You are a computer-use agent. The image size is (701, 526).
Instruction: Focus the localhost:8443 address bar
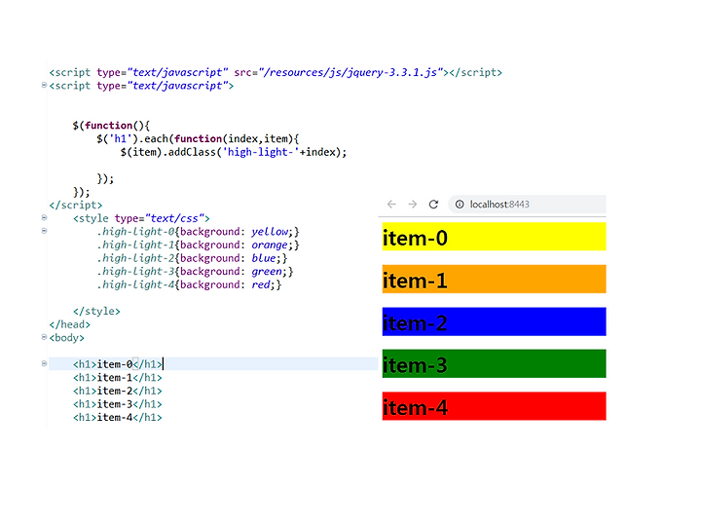(x=527, y=205)
